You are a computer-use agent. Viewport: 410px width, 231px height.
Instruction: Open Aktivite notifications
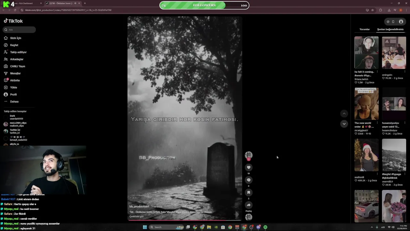tap(12, 81)
